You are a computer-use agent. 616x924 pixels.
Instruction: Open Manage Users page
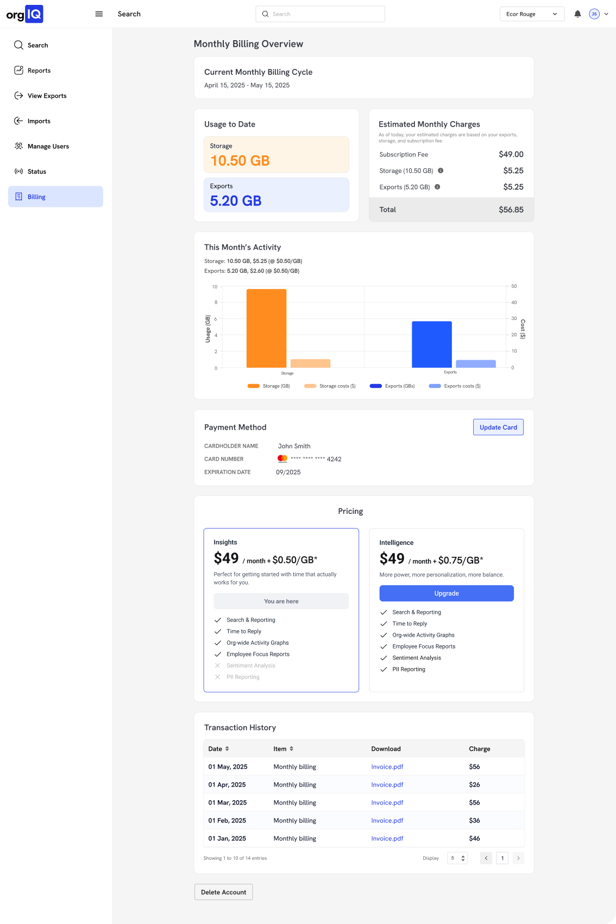[55, 146]
